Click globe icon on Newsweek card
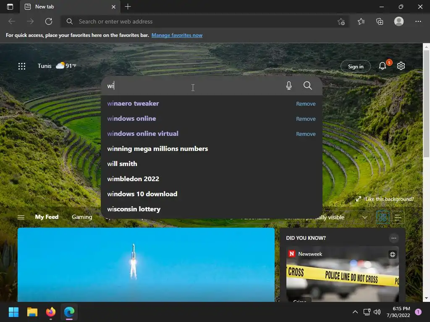 [x=393, y=254]
